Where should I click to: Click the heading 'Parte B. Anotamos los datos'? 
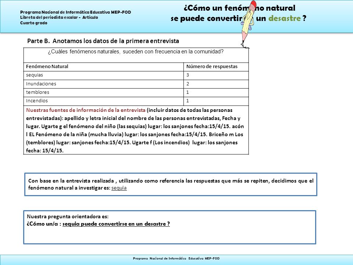pyautogui.click(x=103, y=41)
